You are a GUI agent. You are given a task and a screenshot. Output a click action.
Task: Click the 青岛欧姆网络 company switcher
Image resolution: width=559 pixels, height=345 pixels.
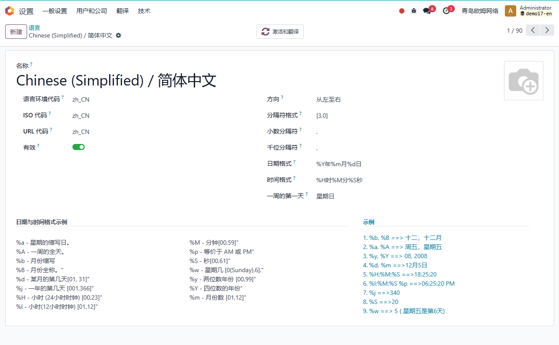tap(480, 11)
